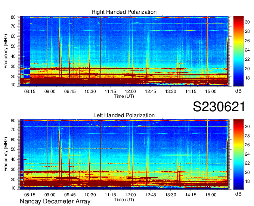Click the 60 MHz tick of left-handed plot

13,140
